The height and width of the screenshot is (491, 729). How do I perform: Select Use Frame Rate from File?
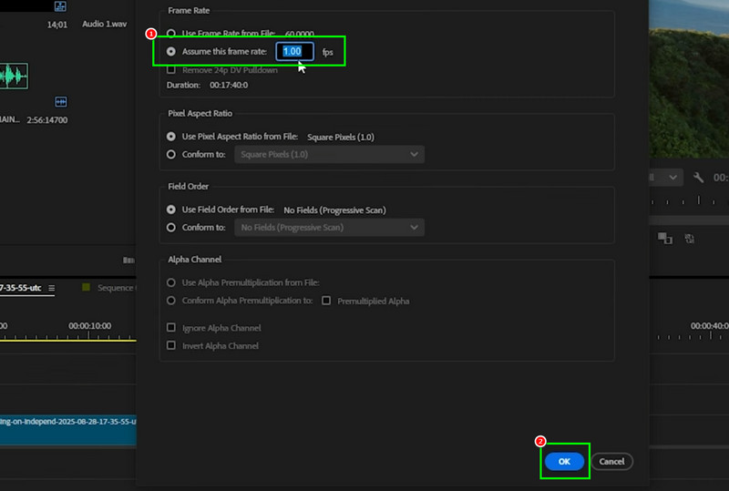click(x=171, y=34)
